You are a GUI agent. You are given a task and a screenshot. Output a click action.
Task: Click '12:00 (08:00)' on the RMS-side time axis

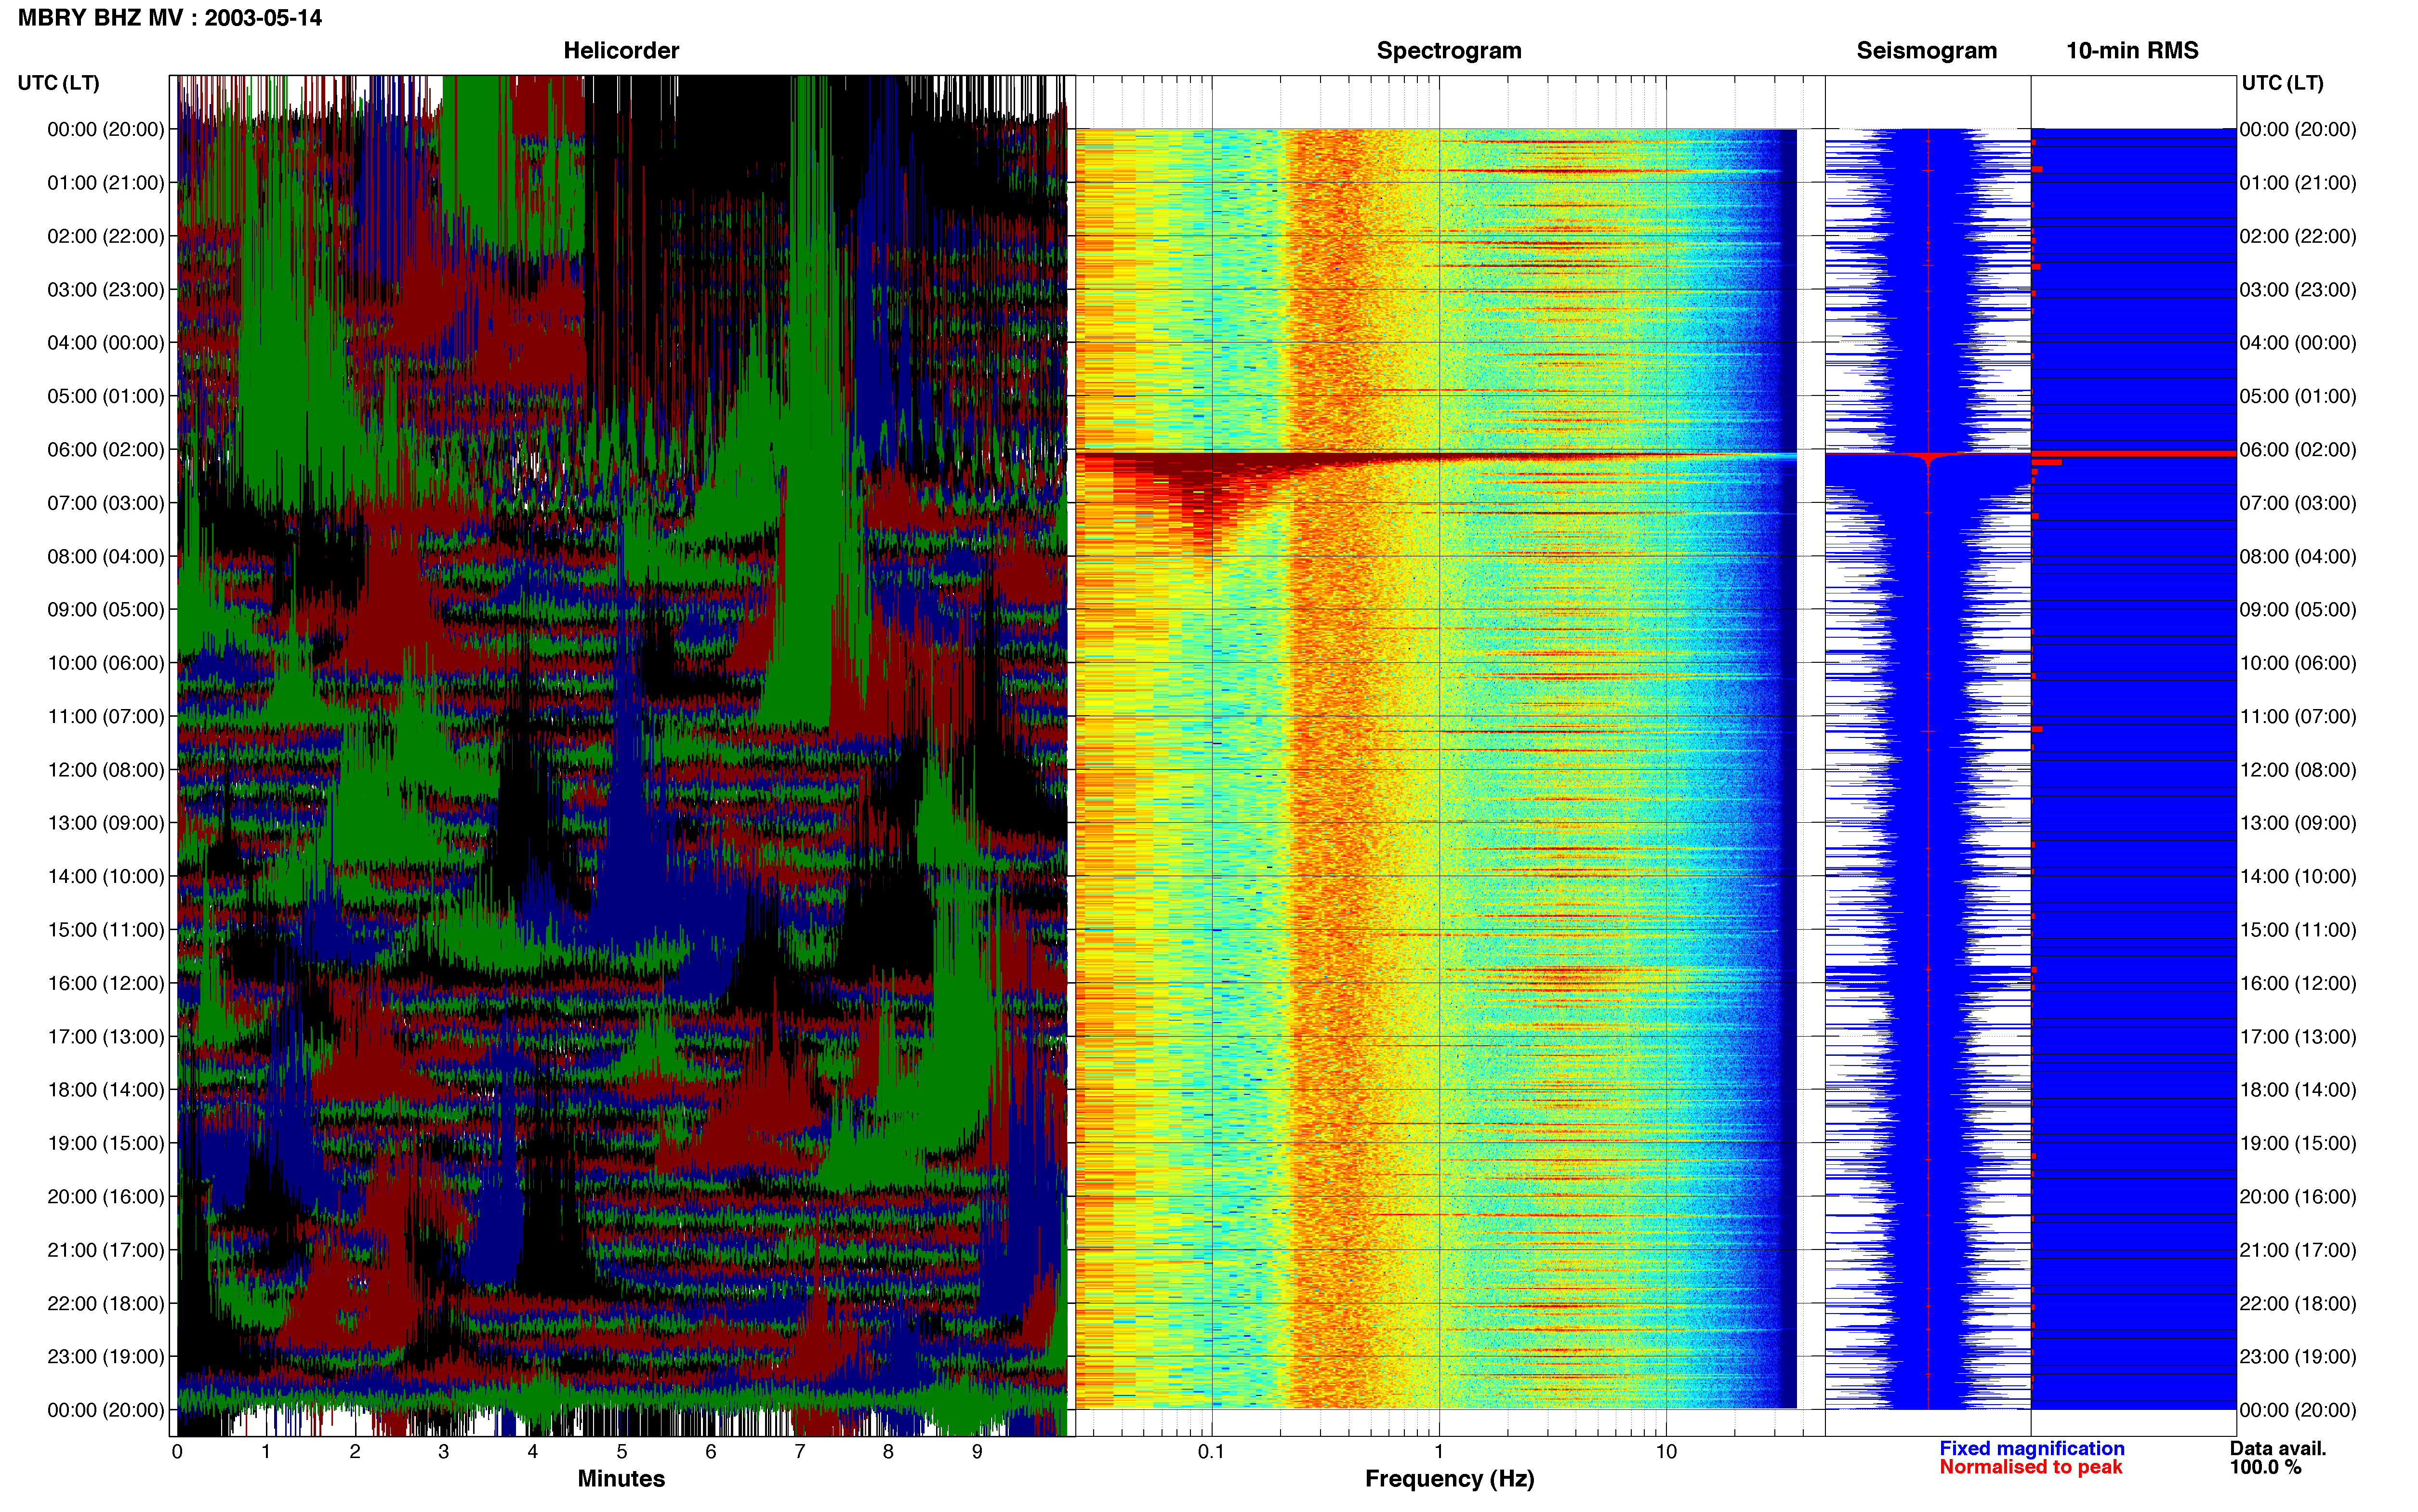2298,770
